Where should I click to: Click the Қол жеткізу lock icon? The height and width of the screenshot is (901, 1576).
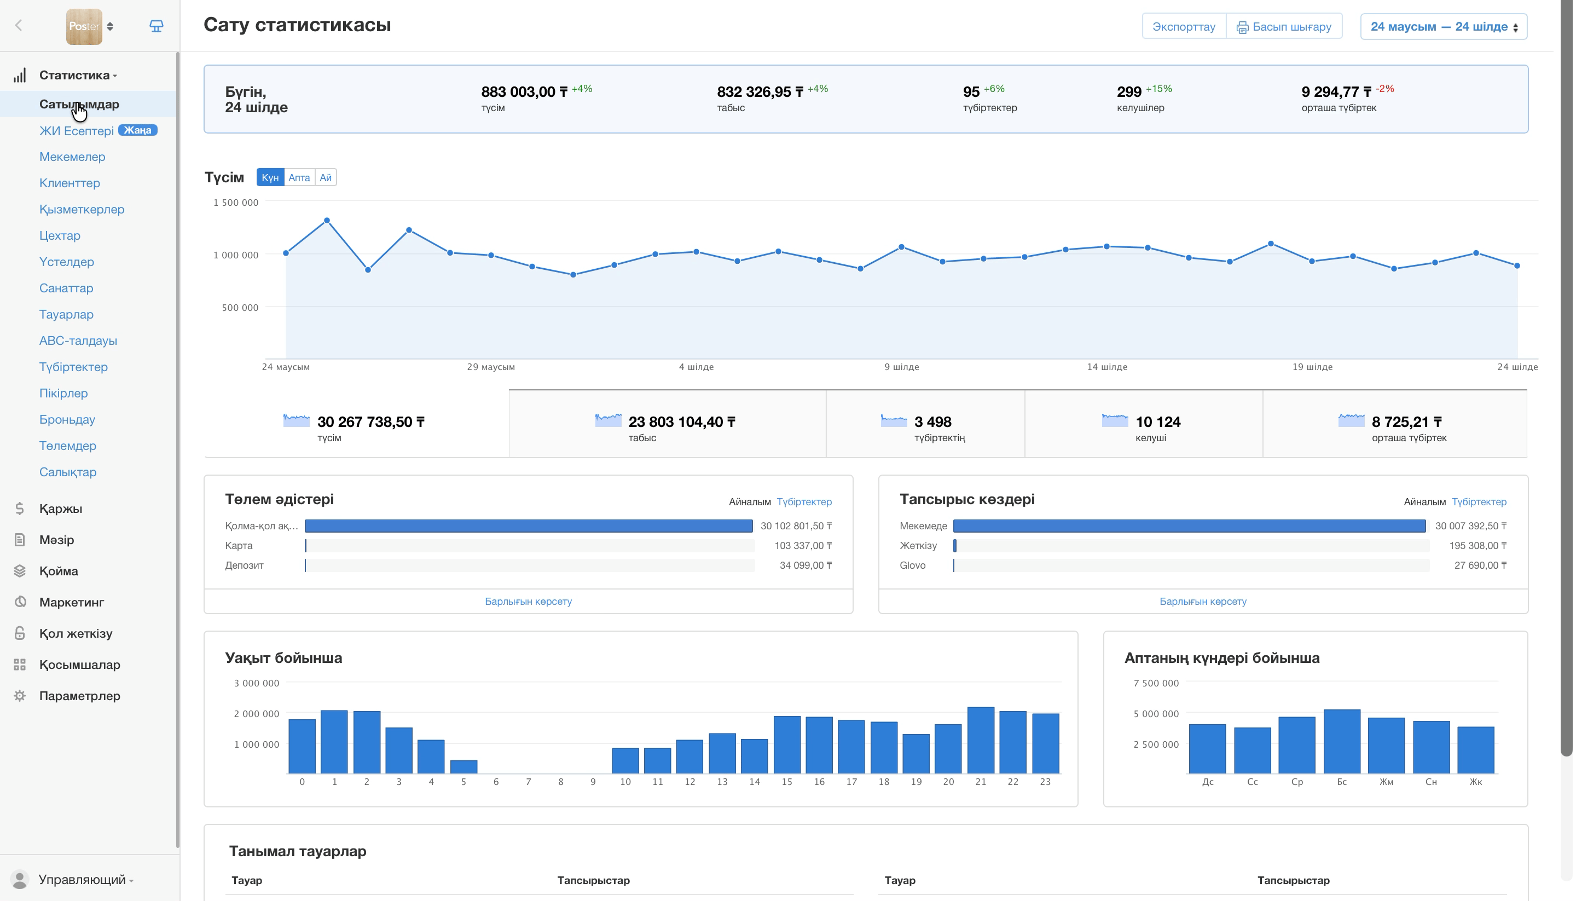(20, 633)
